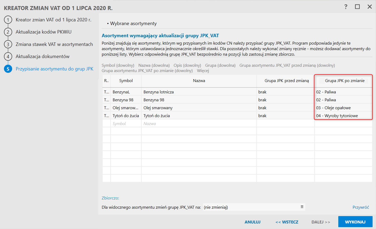The image size is (376, 229).
Task: Open the Symbol (dowolny) filter
Action: tap(118, 65)
